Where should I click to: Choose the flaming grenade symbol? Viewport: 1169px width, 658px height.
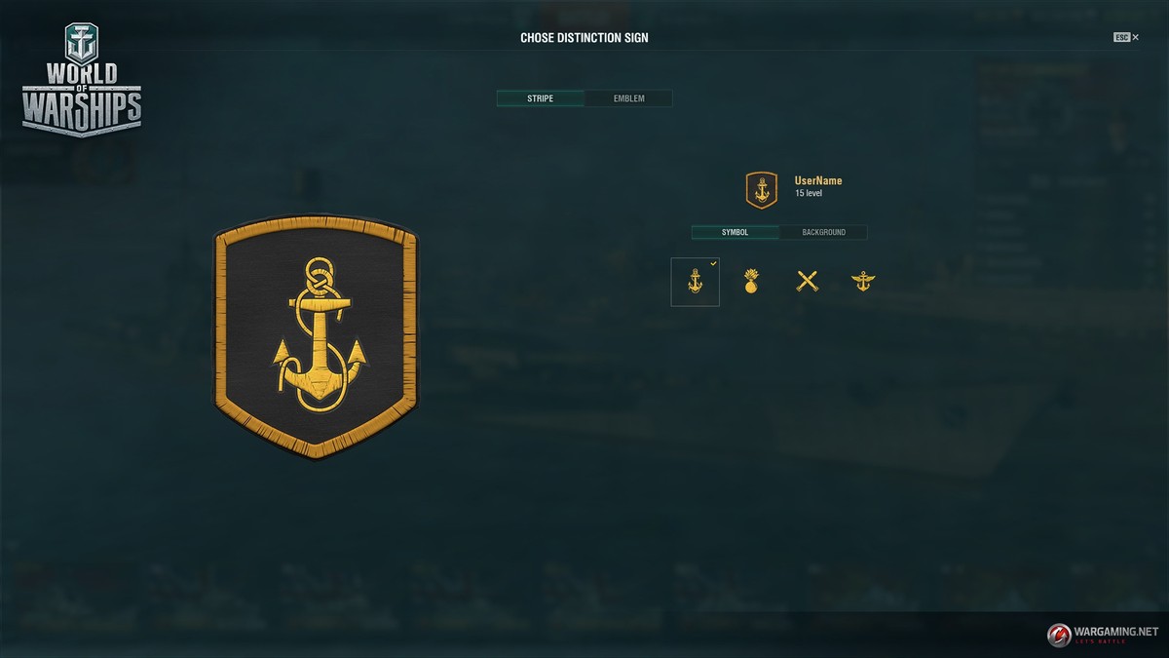pyautogui.click(x=751, y=282)
